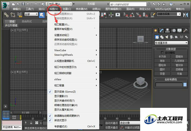Select the Space Warps wave icon
191x131 pixels.
182,37
